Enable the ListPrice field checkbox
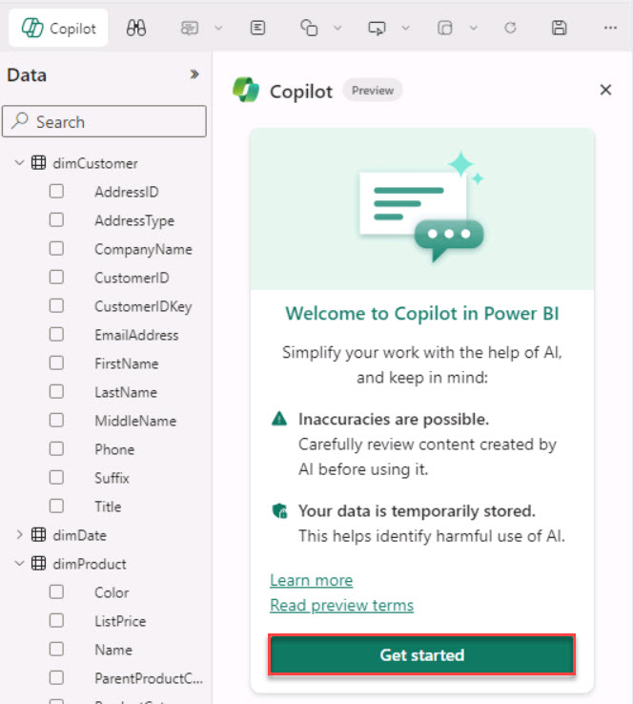 (x=57, y=621)
